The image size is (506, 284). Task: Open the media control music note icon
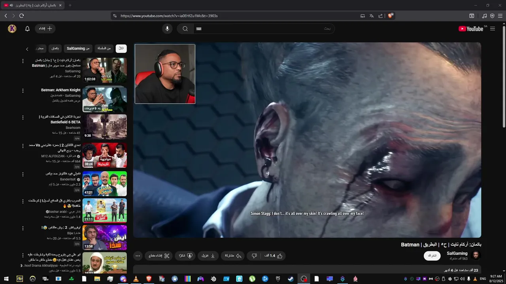tap(485, 16)
